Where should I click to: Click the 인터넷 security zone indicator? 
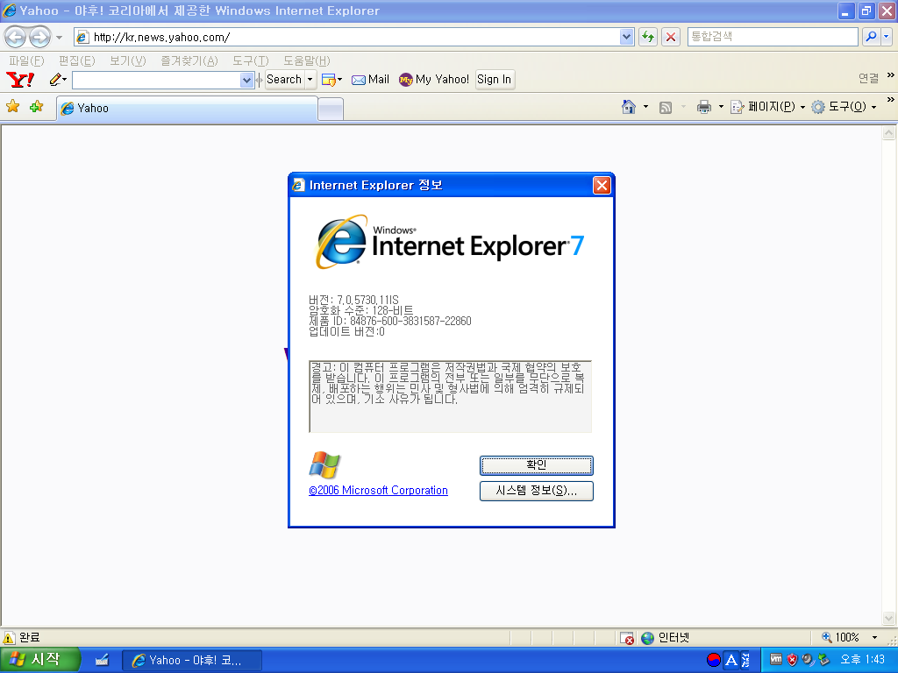pyautogui.click(x=665, y=638)
